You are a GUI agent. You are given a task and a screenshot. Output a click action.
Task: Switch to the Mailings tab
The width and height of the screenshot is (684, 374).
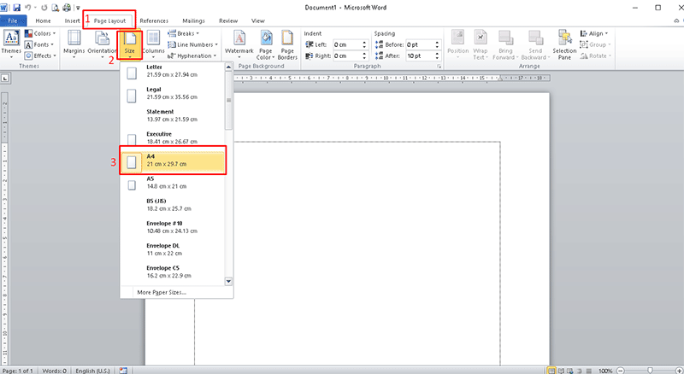point(194,20)
